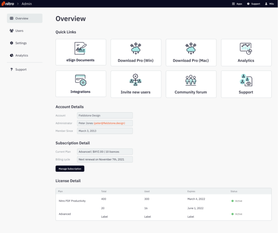The width and height of the screenshot is (278, 233).
Task: Click the total value 400
Action: coord(104,199)
